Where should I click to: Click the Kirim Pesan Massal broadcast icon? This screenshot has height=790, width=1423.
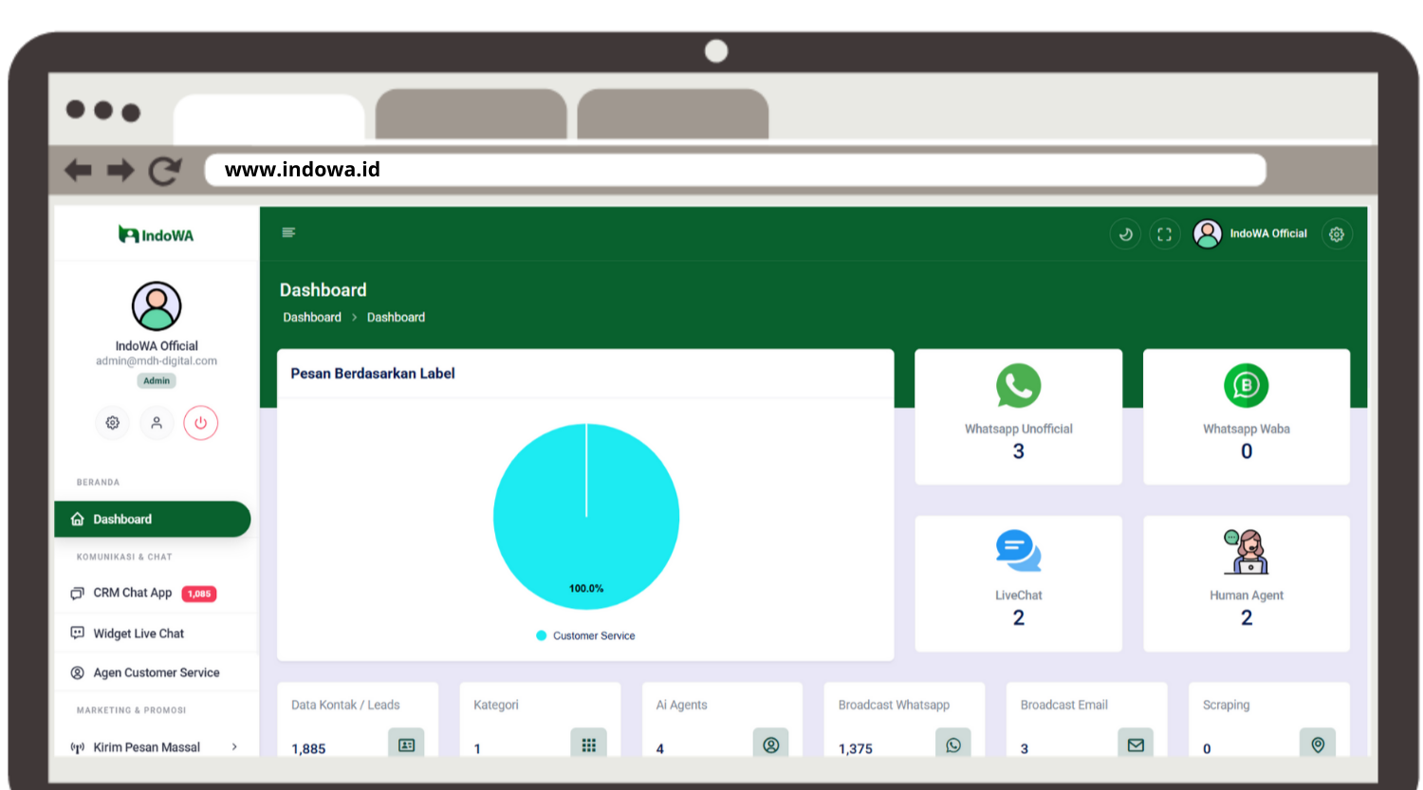coord(78,747)
